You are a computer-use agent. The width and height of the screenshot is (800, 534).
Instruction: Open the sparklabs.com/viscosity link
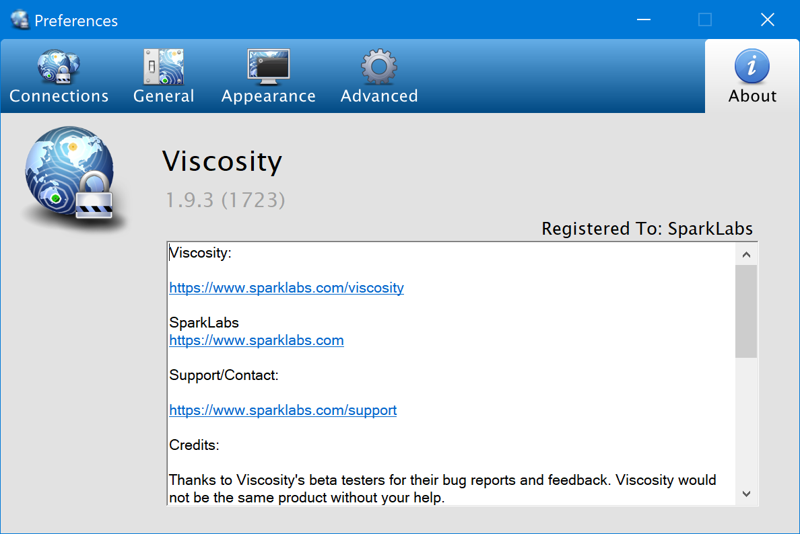[x=286, y=288]
